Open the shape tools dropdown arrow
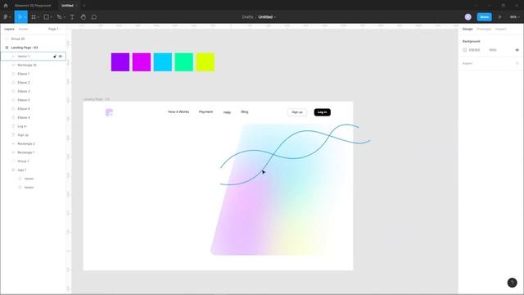Screen dimensions: 524x295 [51, 17]
